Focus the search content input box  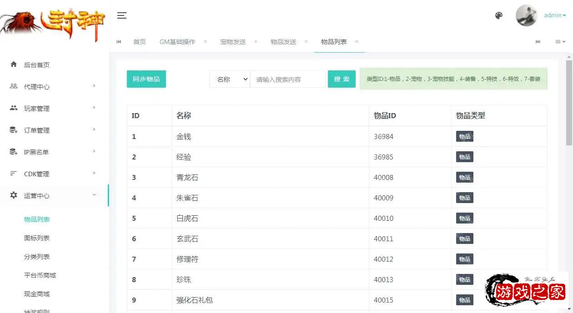288,79
